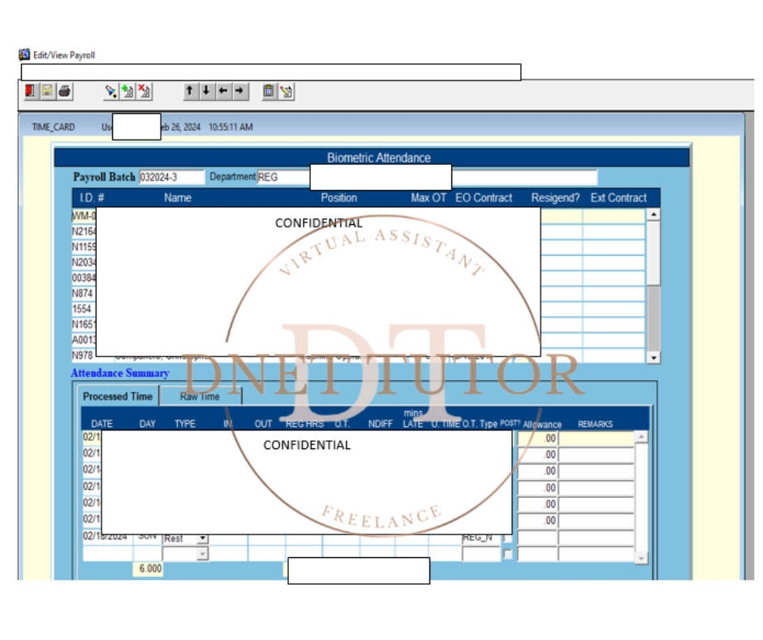Click the yellow floppy disk save icon

pyautogui.click(x=47, y=91)
